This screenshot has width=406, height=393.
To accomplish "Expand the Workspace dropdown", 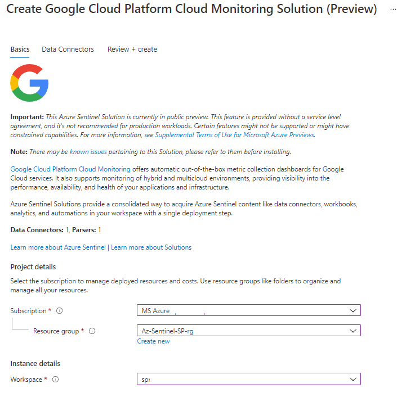I will pos(248,380).
